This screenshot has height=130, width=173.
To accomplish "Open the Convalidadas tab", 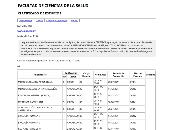I will pos(26,21).
